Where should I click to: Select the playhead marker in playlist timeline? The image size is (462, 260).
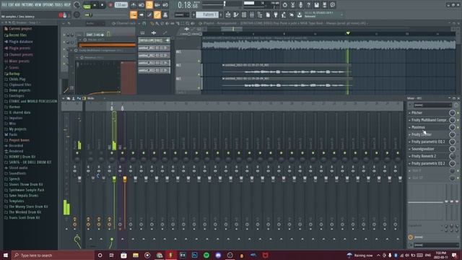(x=348, y=33)
